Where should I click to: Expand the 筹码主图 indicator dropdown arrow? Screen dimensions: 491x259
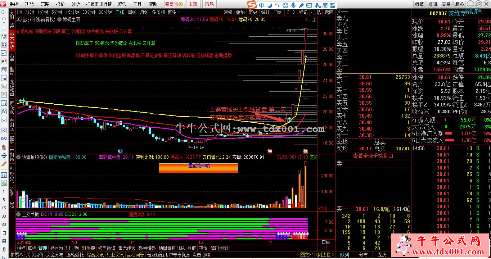click(59, 19)
